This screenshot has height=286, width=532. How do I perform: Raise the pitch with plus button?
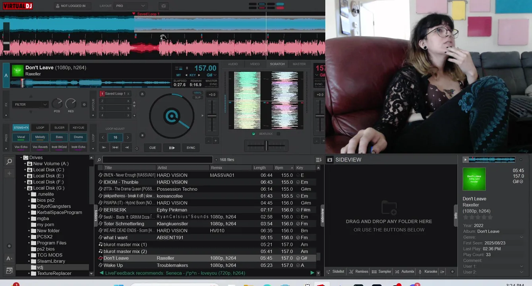[x=216, y=141]
